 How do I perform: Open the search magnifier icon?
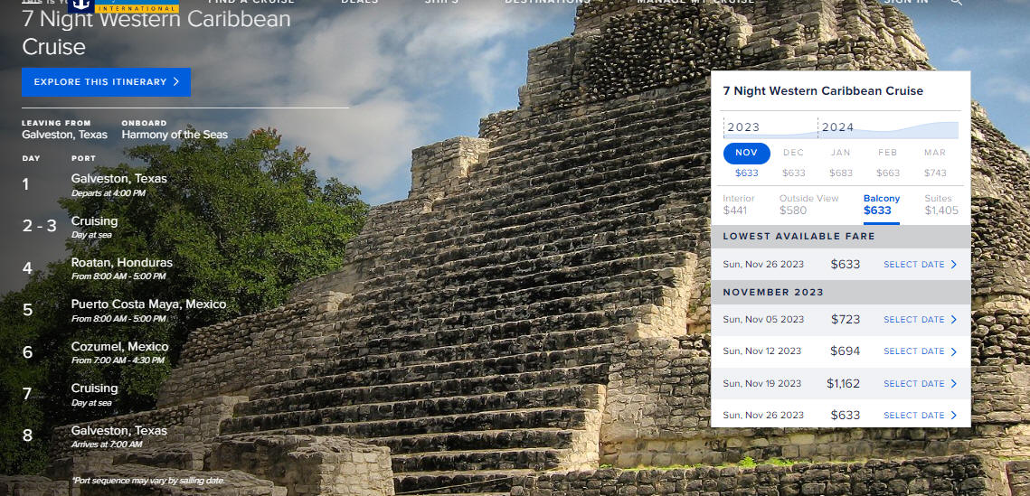pos(956,3)
